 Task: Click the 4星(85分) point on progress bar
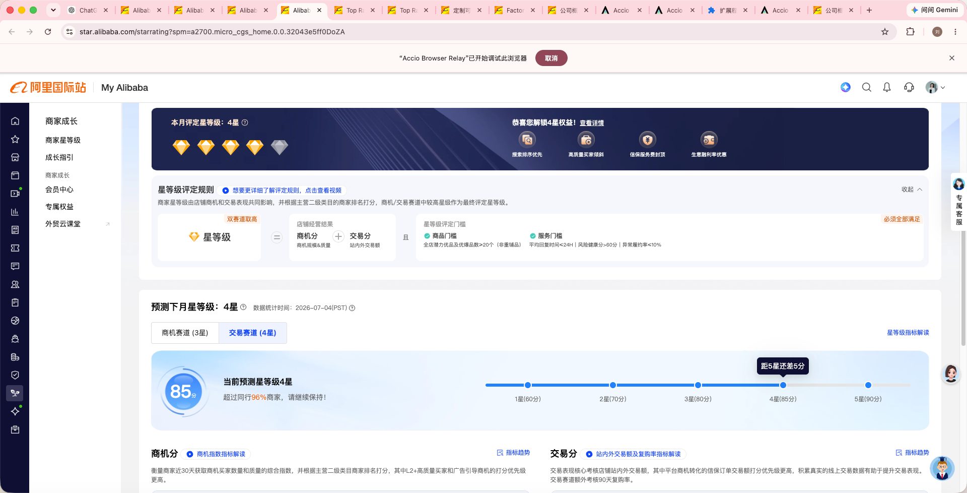click(783, 385)
